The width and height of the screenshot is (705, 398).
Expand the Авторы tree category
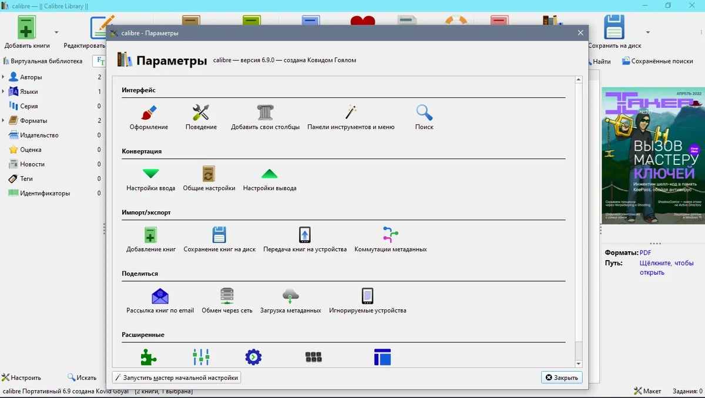4,77
